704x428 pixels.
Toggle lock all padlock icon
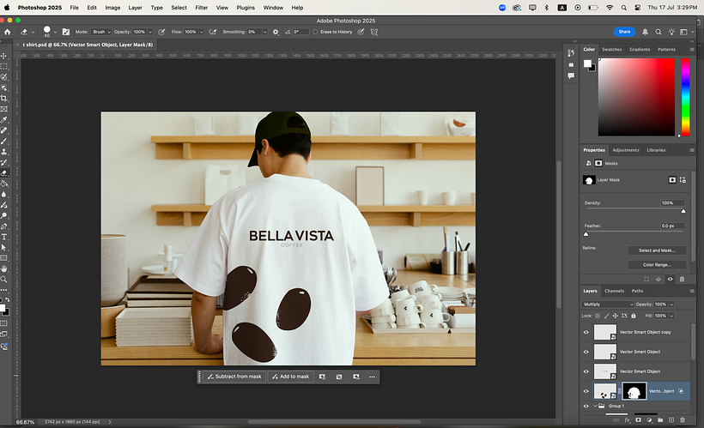(633, 316)
